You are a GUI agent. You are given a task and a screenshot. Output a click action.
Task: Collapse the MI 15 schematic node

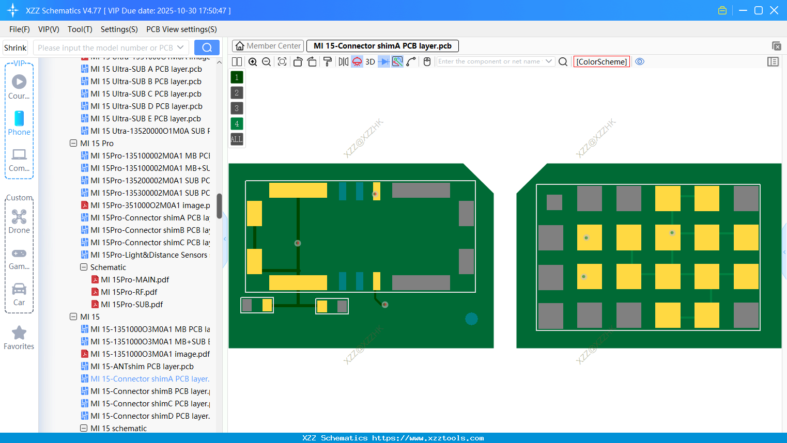tap(84, 428)
